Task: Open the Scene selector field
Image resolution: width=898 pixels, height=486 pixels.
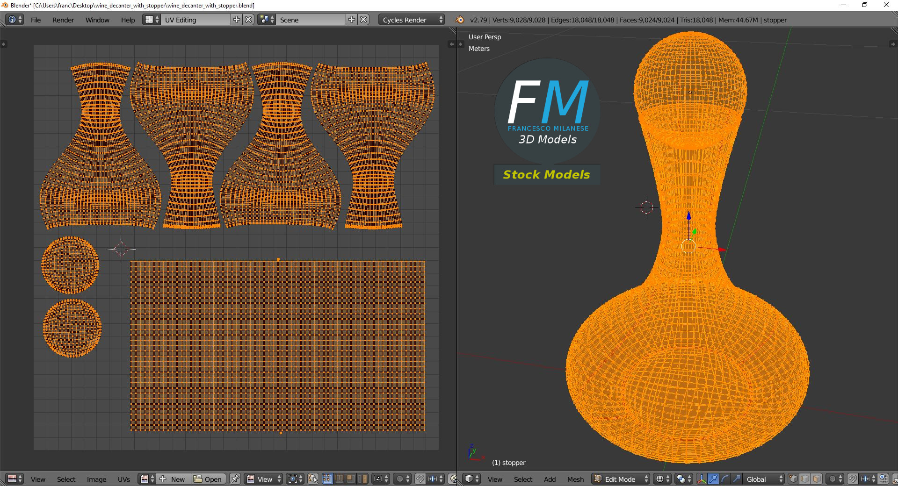Action: point(311,20)
